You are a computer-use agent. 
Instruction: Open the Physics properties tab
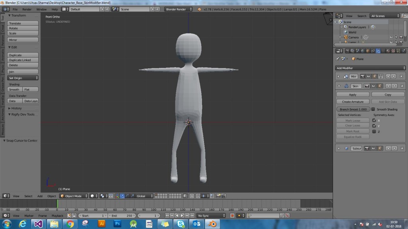click(403, 50)
